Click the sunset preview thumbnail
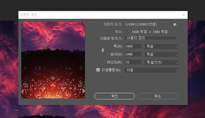The image size is (205, 118). pos(53,60)
